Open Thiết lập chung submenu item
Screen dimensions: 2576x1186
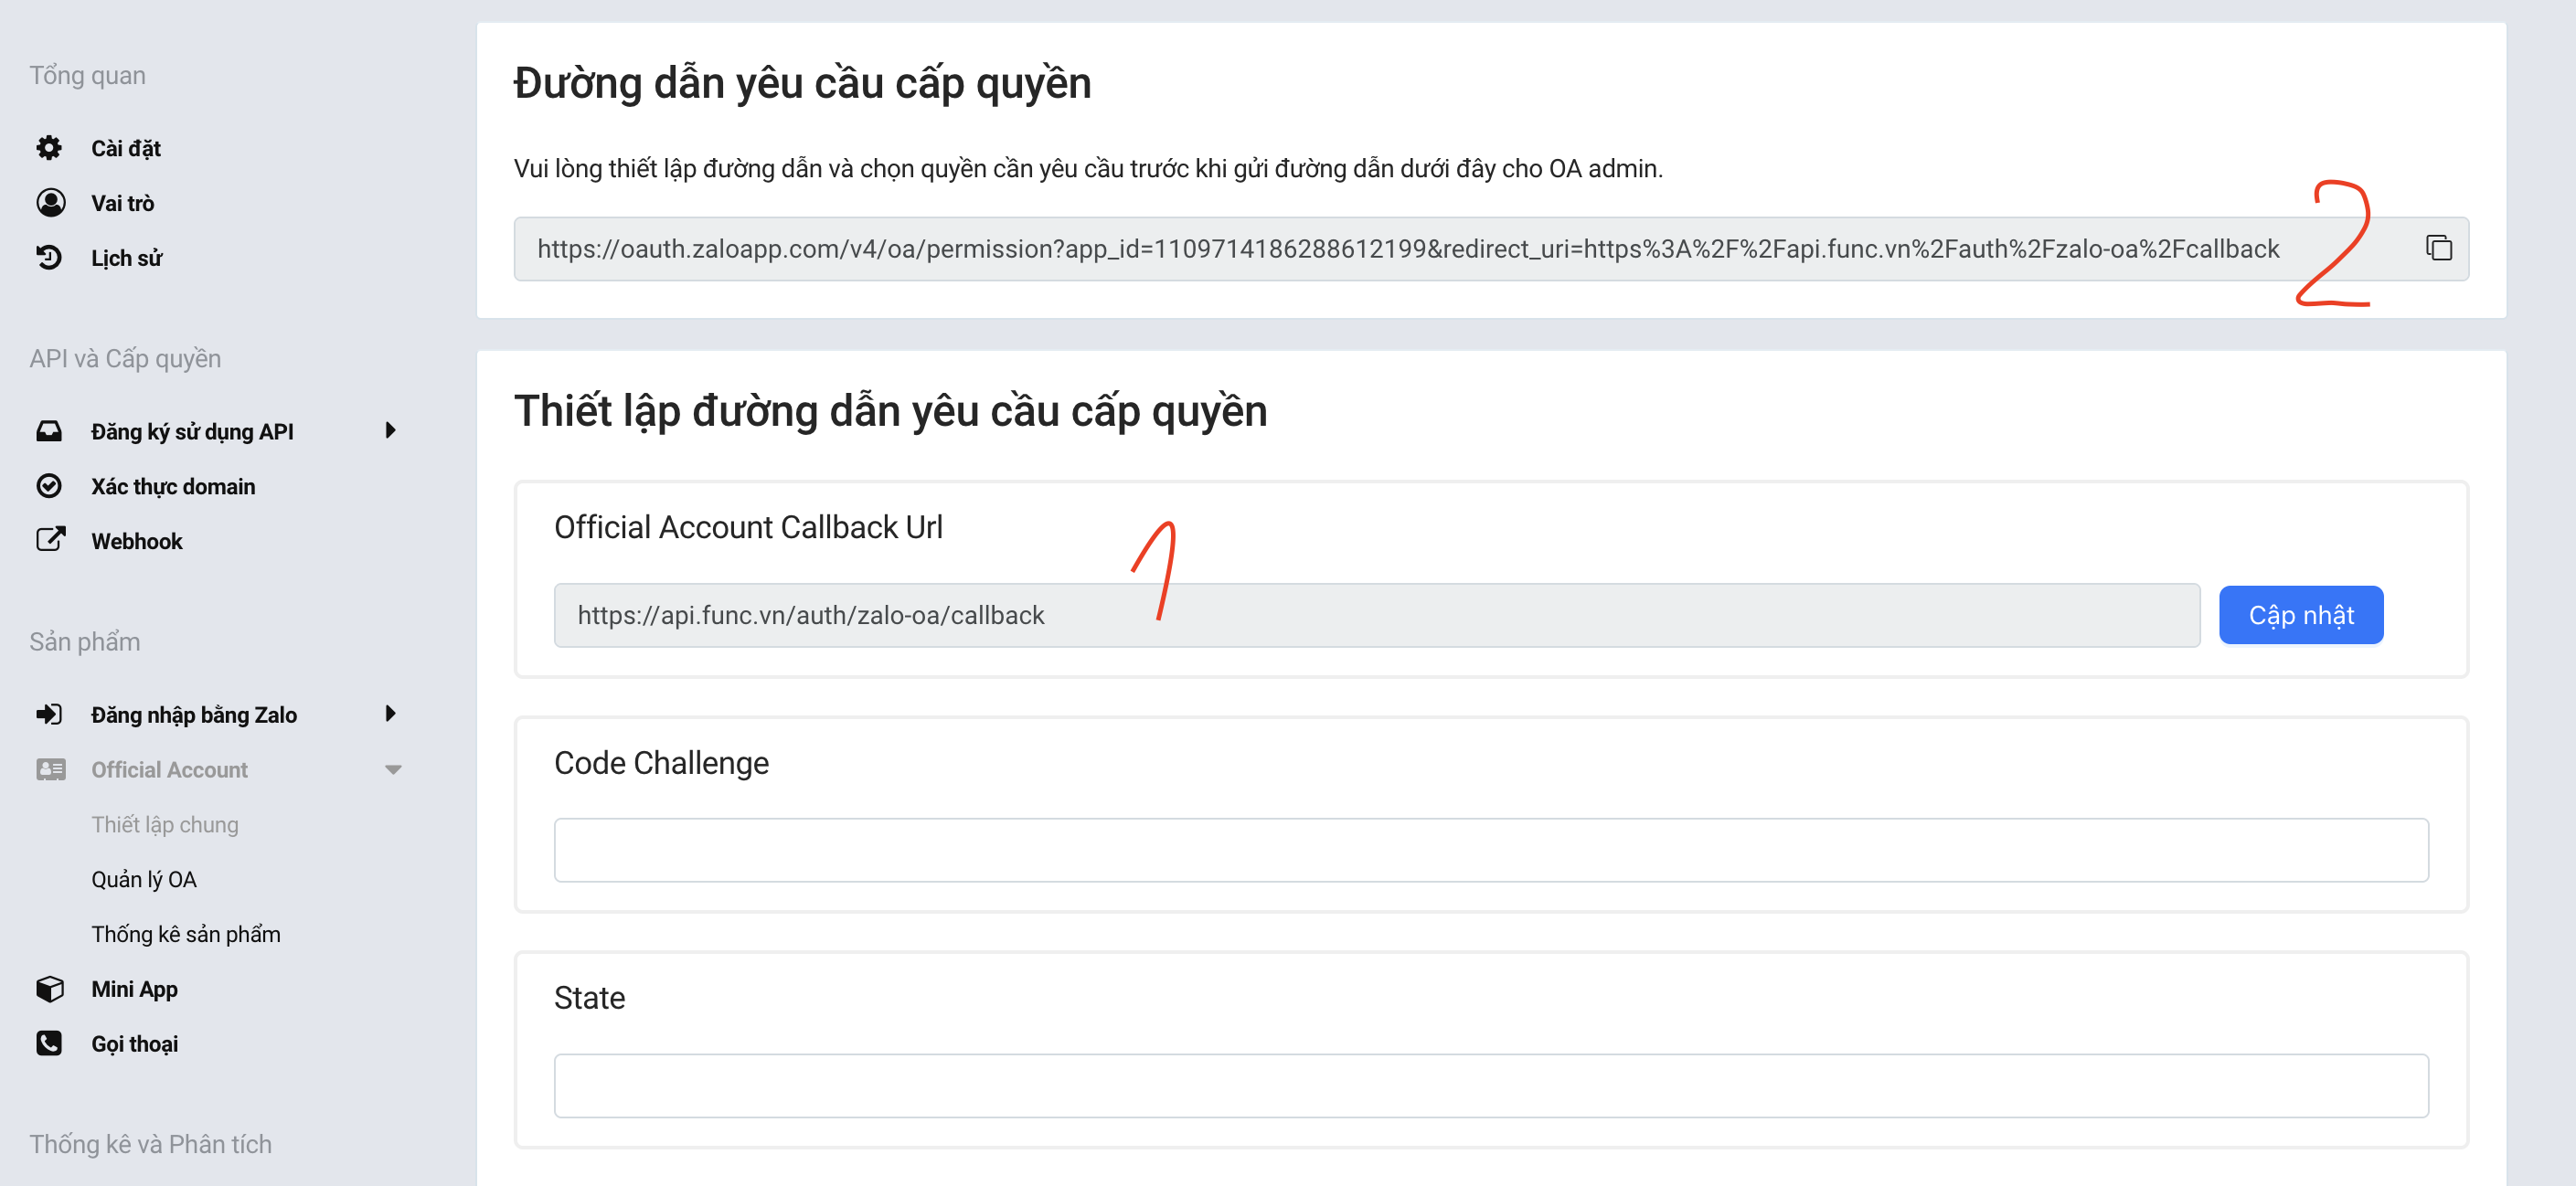165,824
